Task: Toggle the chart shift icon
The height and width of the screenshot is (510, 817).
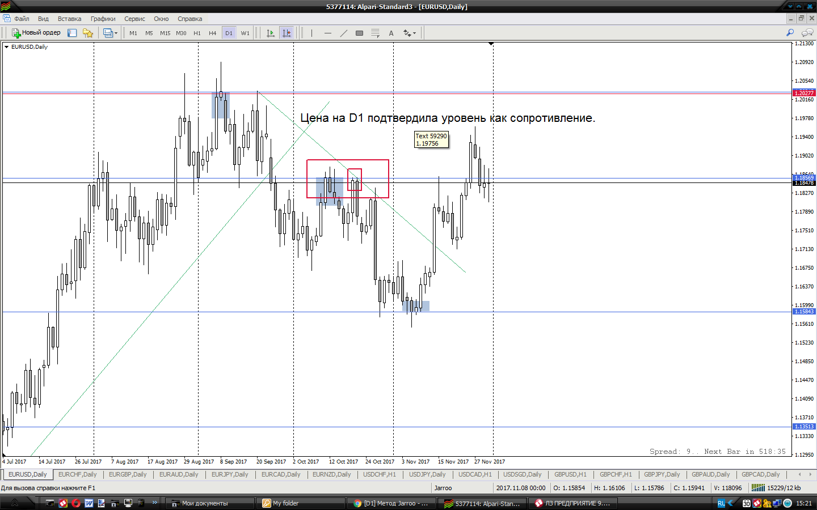Action: point(287,33)
